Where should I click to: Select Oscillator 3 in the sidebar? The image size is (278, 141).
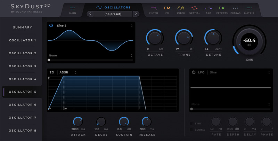(23, 66)
